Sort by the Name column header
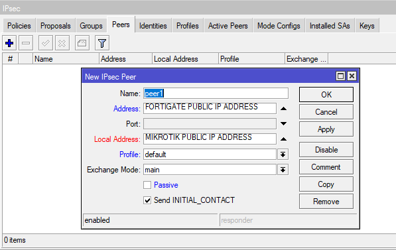This screenshot has width=396, height=250. (66, 59)
